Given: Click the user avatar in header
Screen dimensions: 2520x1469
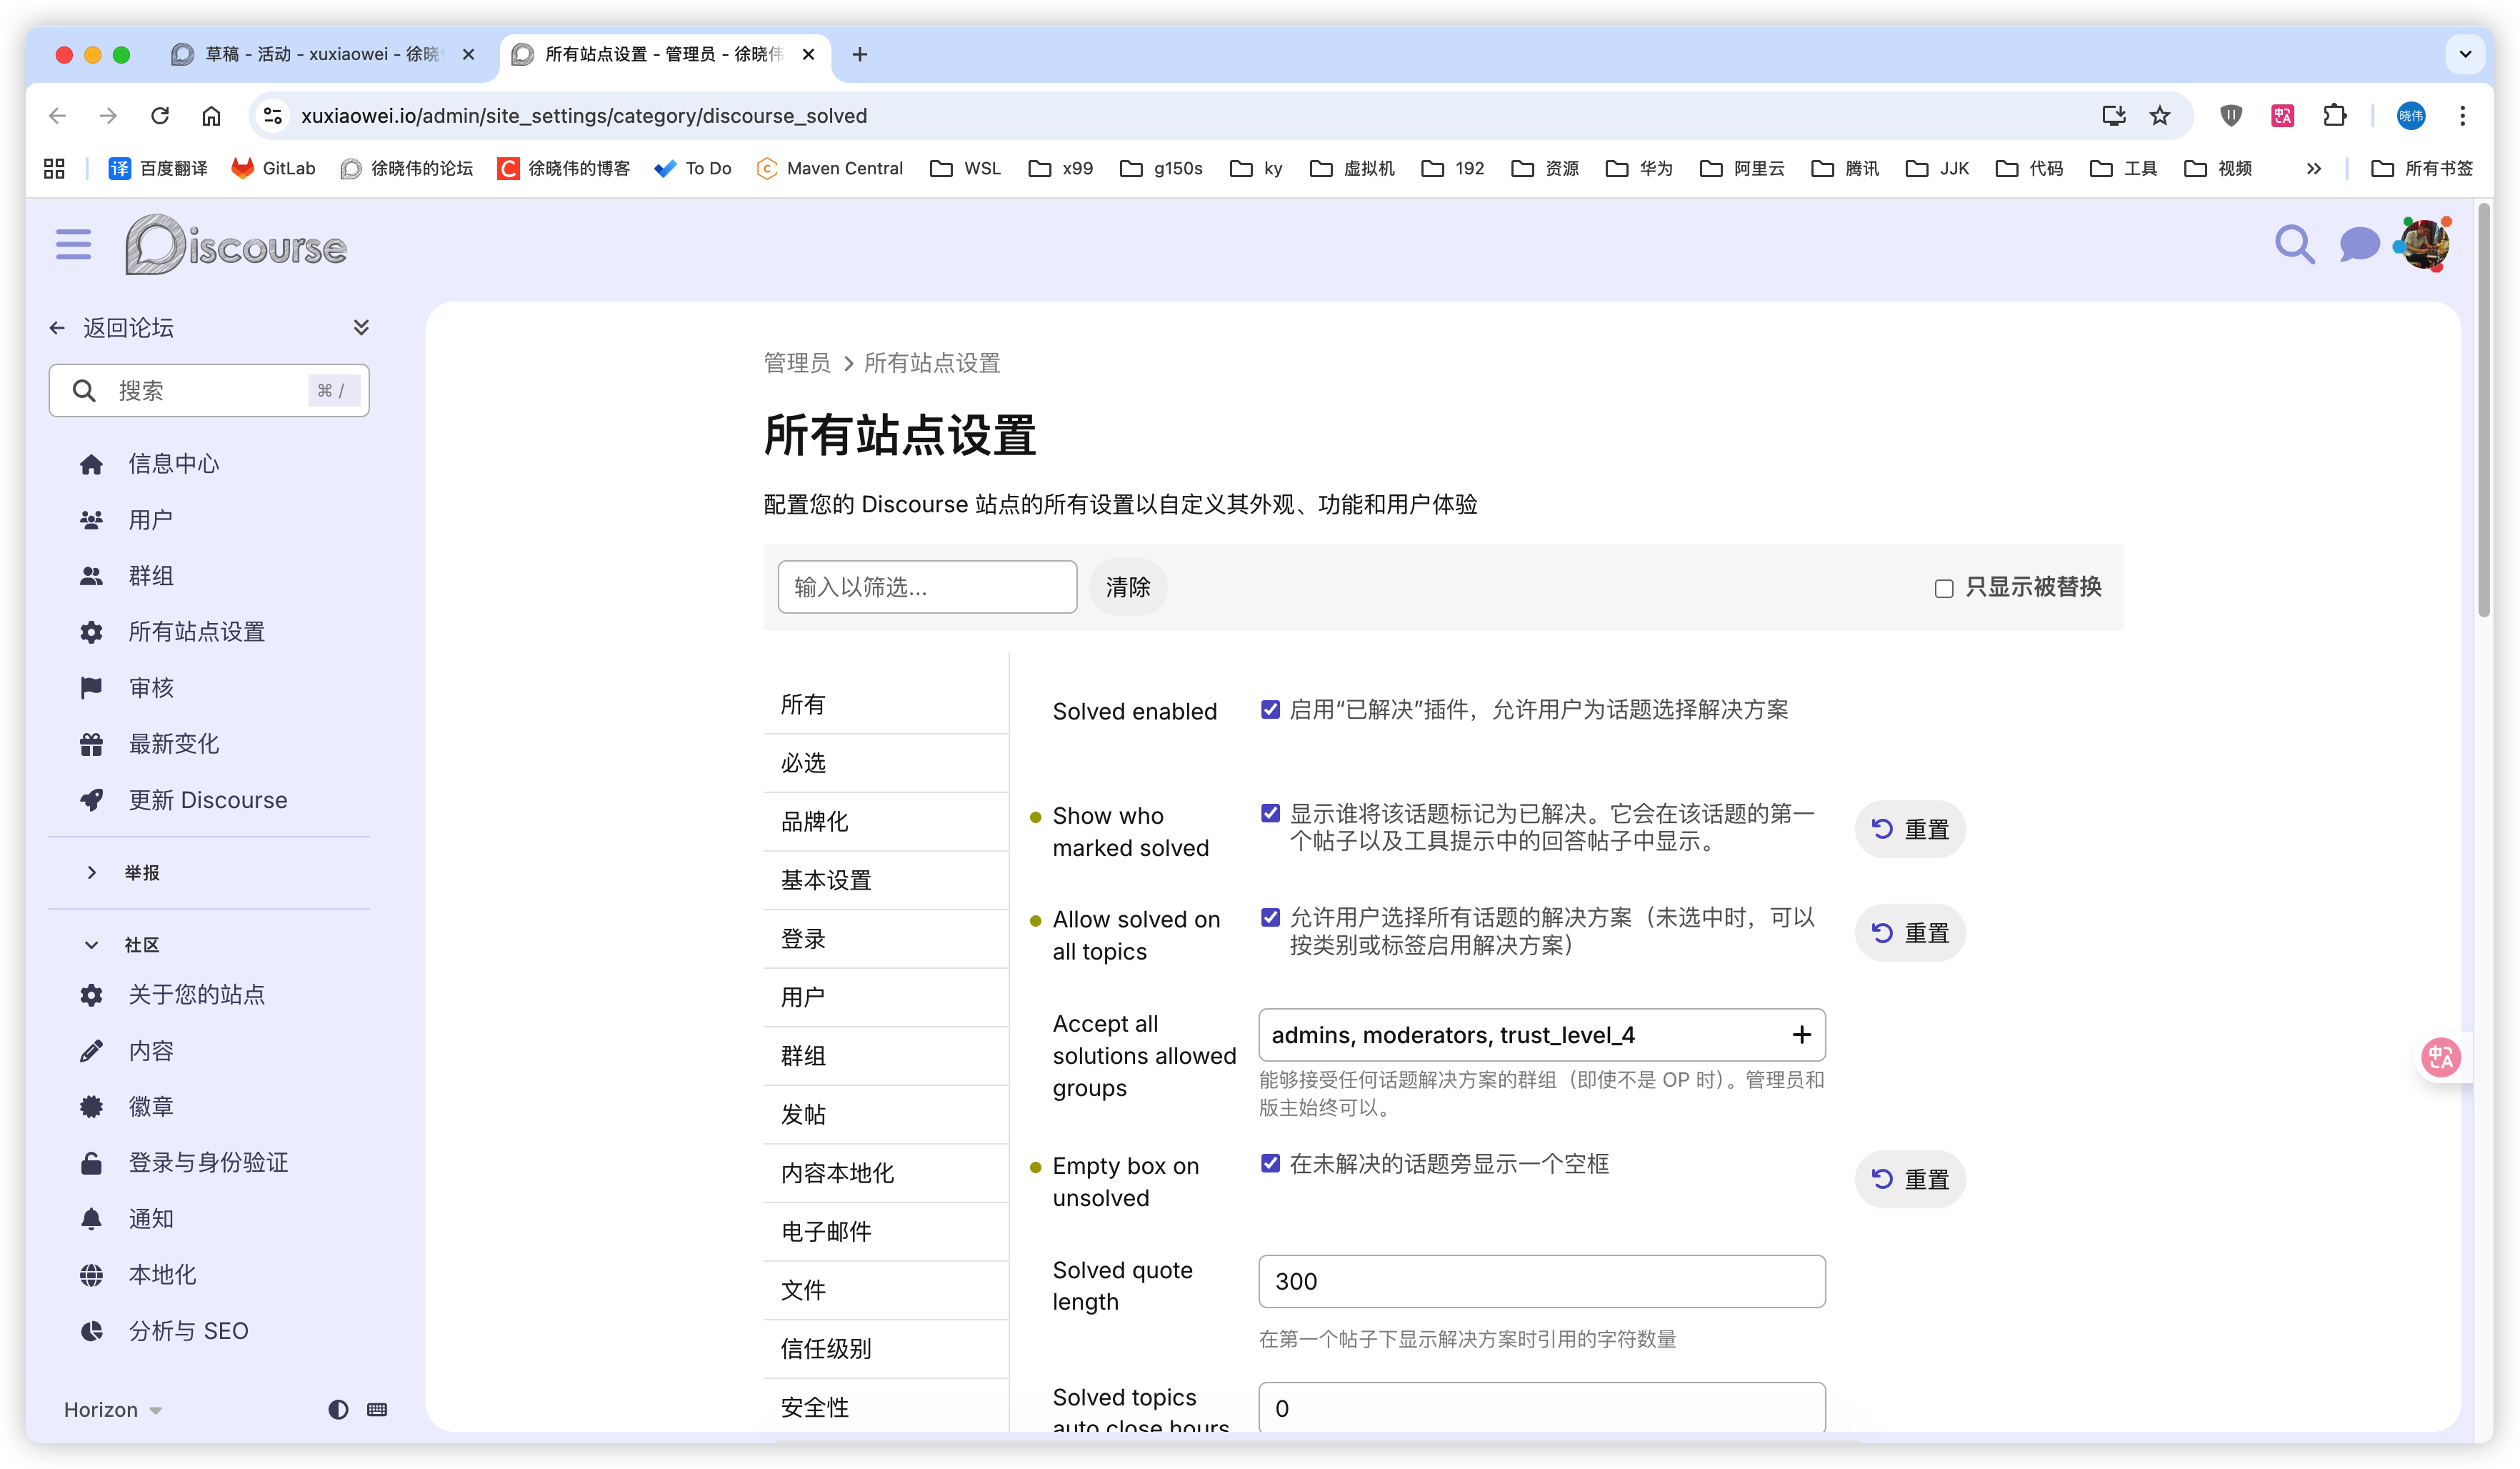Looking at the screenshot, I should tap(2424, 245).
